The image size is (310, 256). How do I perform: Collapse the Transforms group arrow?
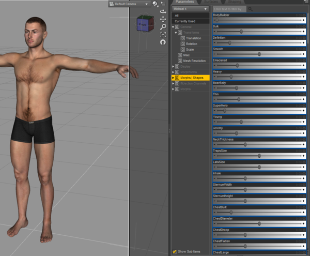tap(176, 33)
